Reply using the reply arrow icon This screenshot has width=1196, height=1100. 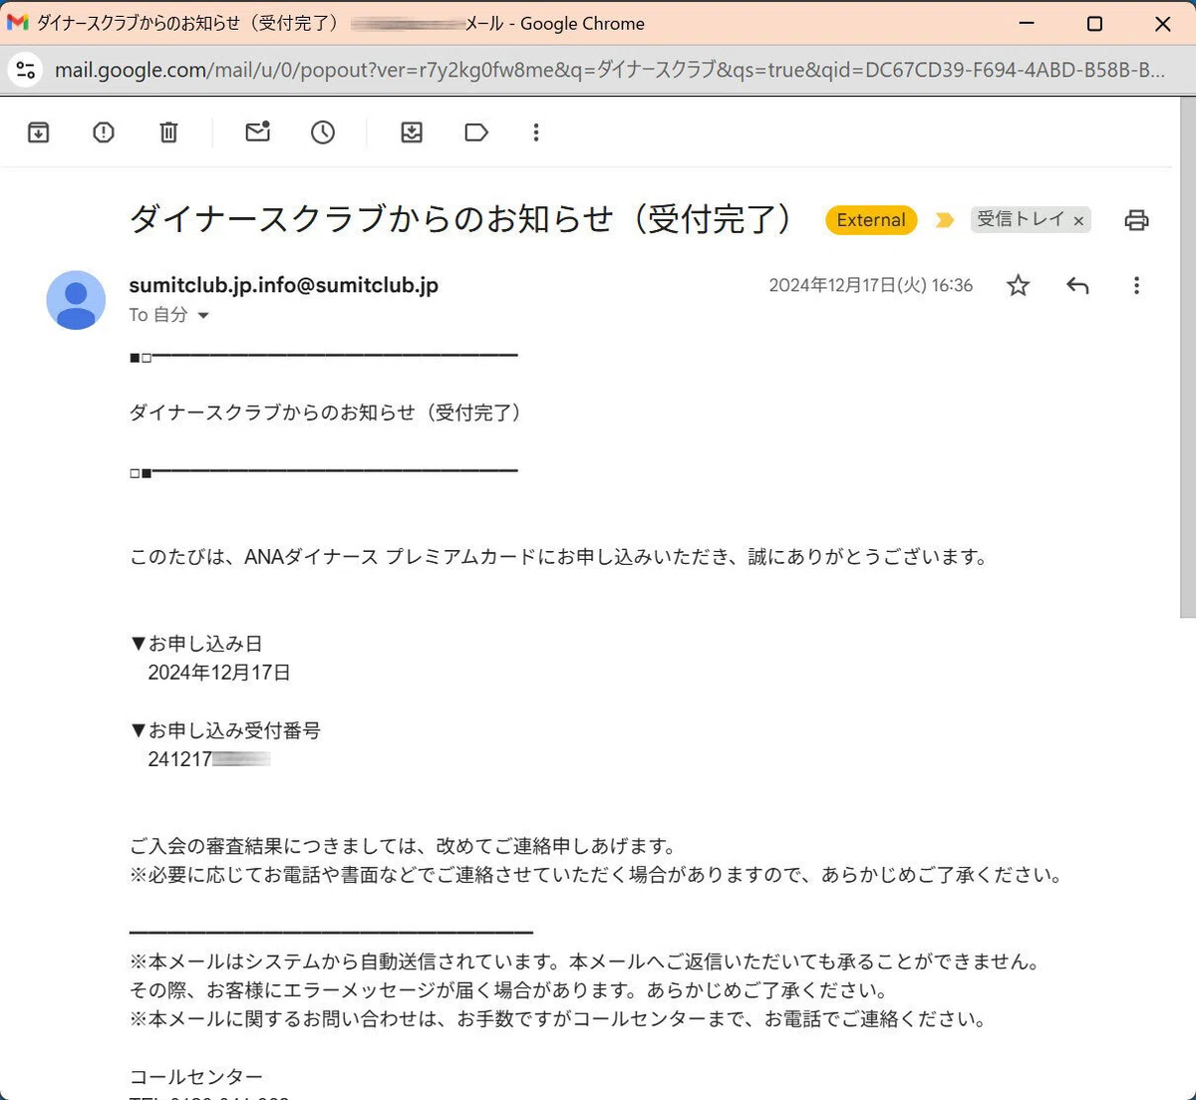tap(1077, 286)
